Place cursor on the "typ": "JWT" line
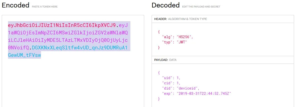The height and width of the screenshot is (107, 295). [x=175, y=42]
